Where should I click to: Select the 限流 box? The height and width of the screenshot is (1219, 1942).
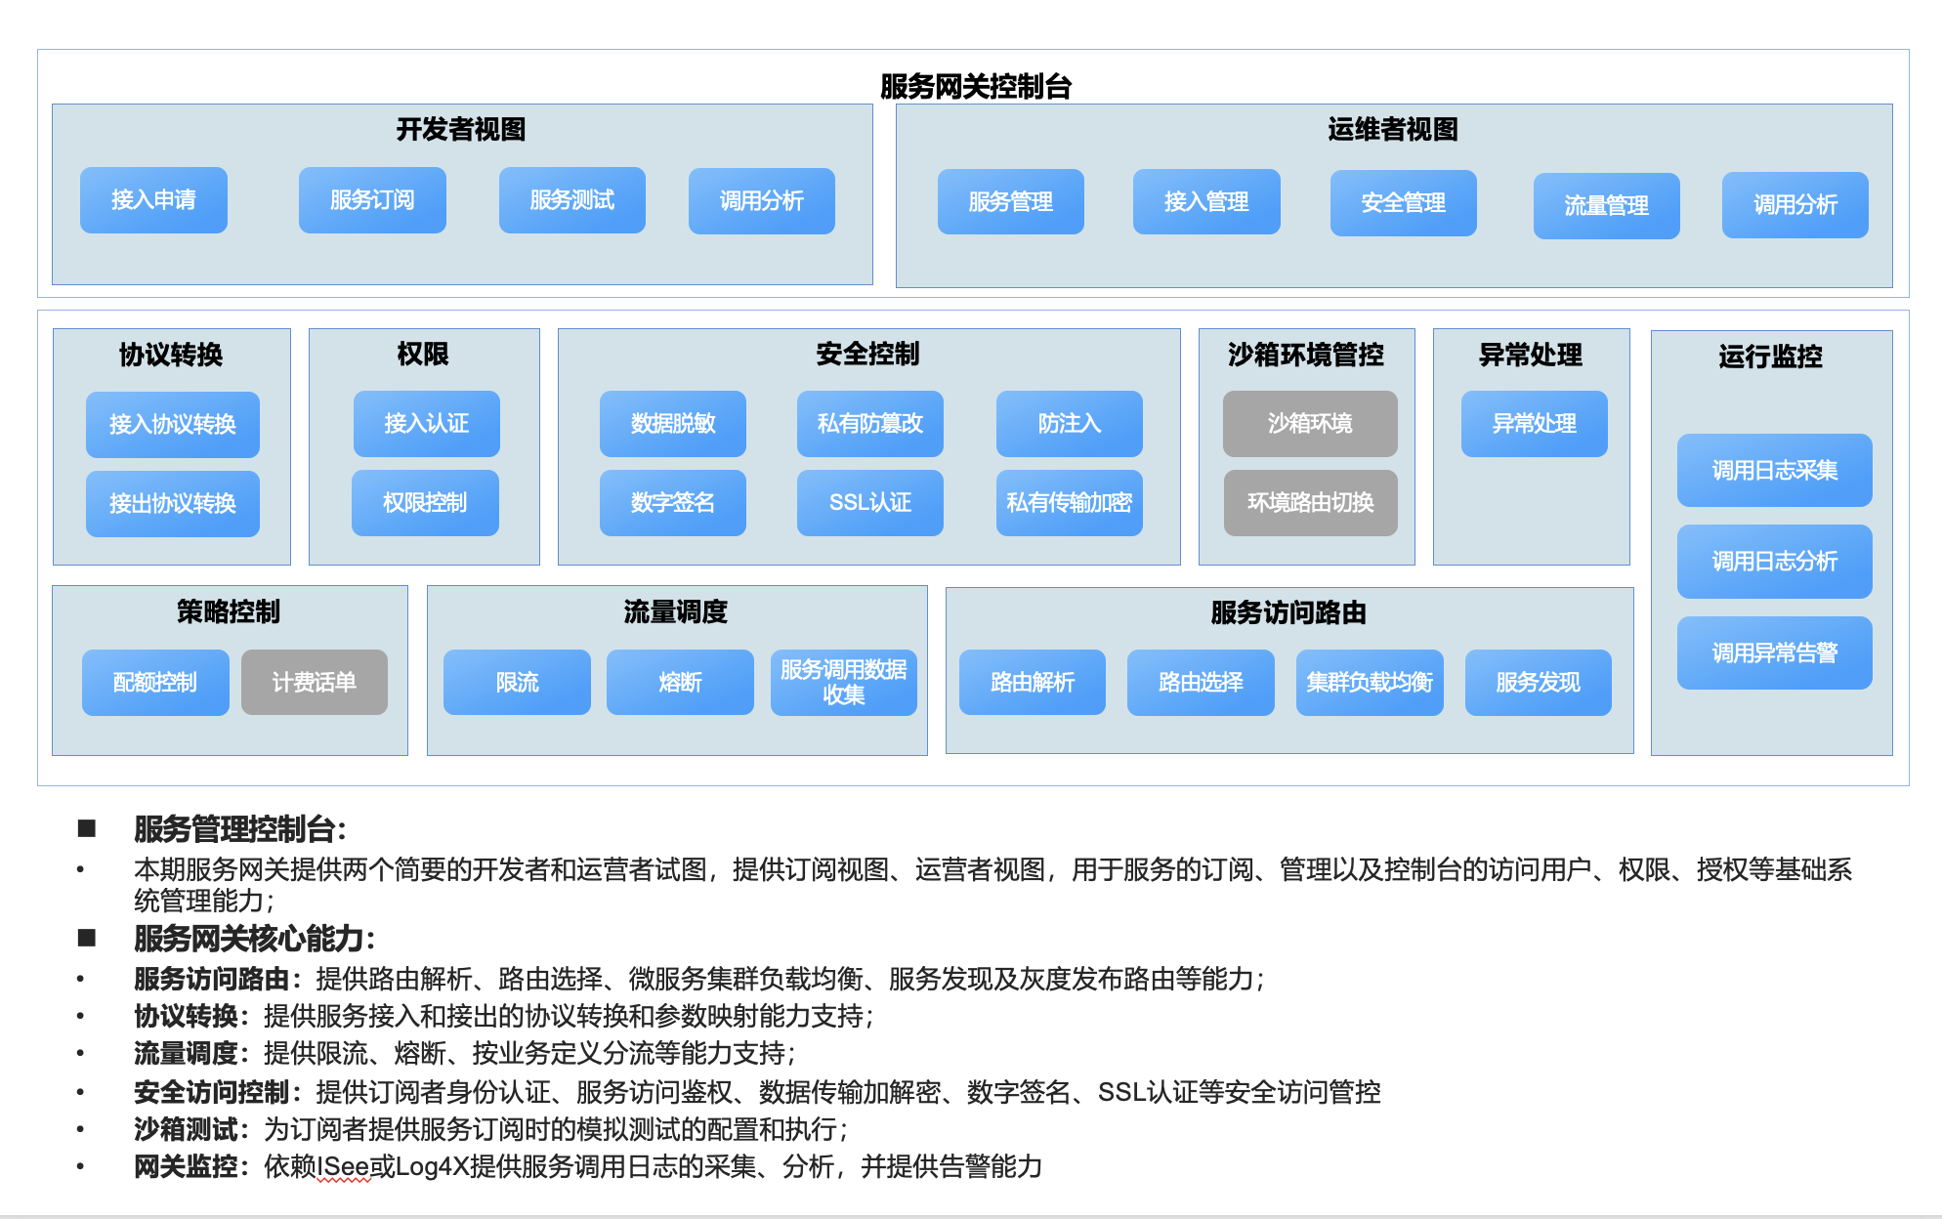tap(517, 683)
